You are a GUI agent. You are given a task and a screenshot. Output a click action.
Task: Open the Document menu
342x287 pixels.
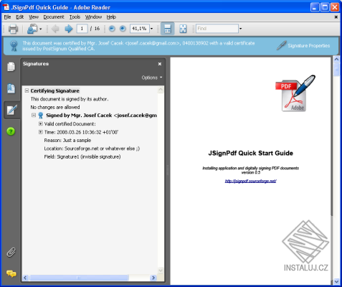point(54,17)
